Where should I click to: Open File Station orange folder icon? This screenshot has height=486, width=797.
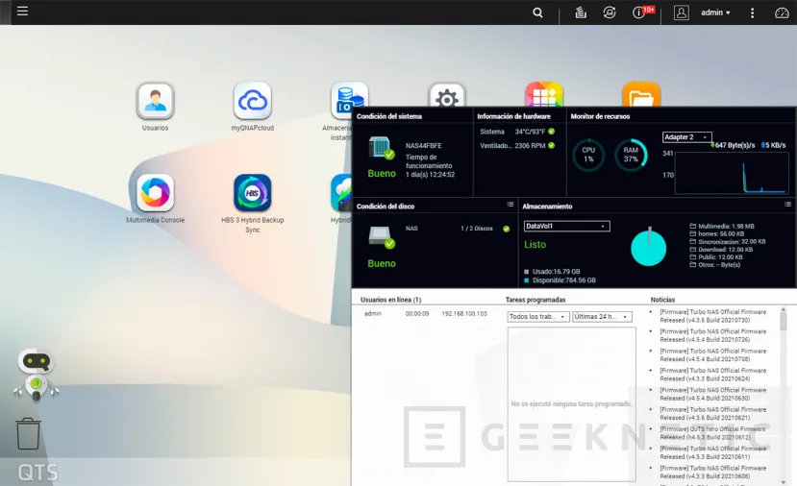[641, 94]
